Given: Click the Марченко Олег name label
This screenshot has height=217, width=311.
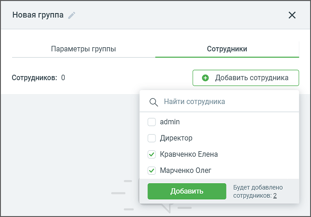Looking at the screenshot, I should coord(186,171).
